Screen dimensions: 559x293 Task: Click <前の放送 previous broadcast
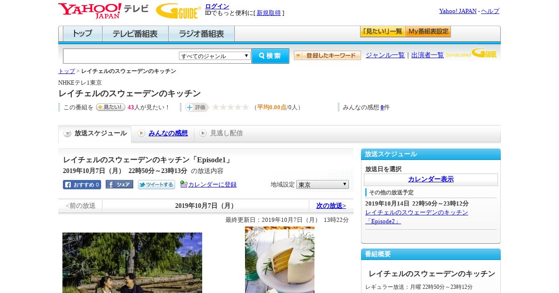click(x=81, y=206)
